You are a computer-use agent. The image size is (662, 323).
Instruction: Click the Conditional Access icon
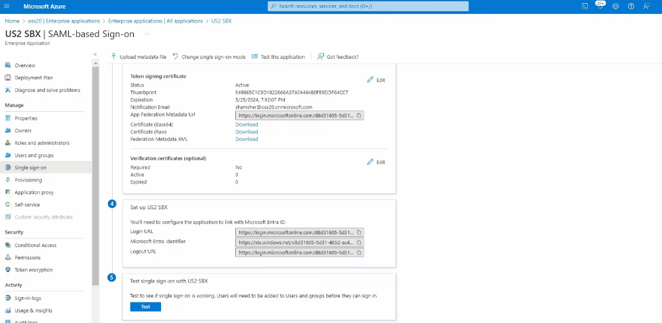click(x=7, y=245)
